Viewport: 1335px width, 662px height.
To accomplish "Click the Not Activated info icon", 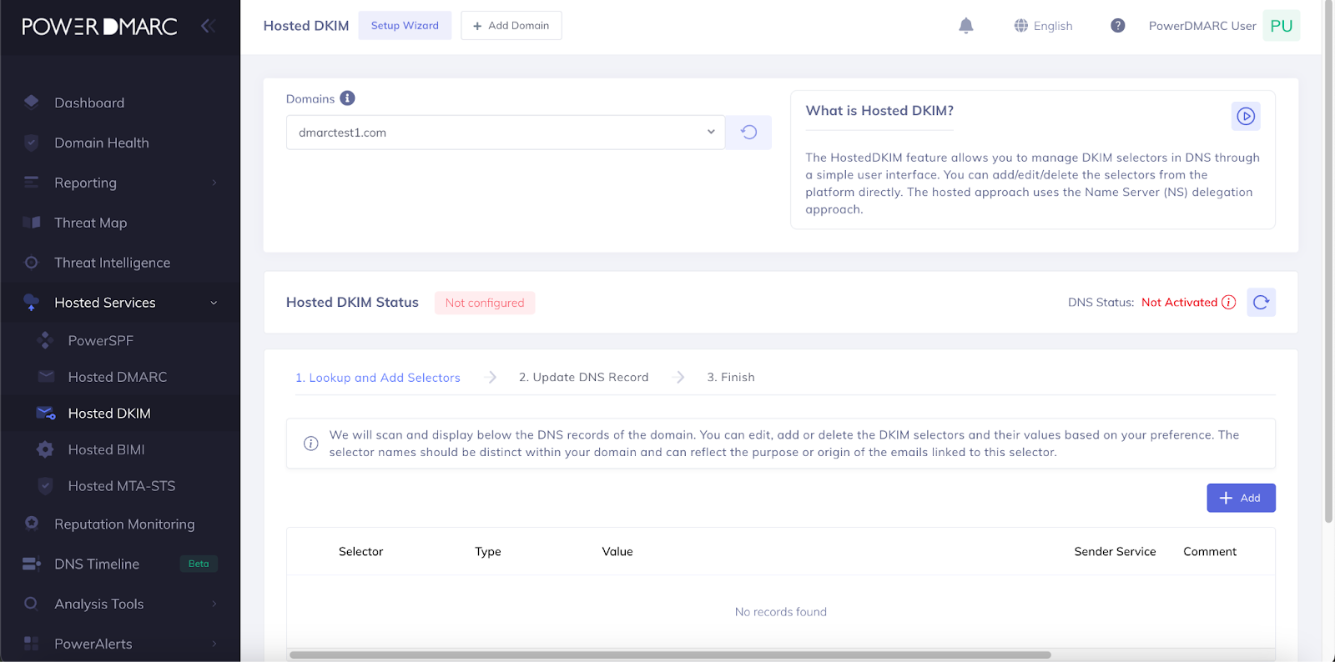I will [x=1229, y=302].
